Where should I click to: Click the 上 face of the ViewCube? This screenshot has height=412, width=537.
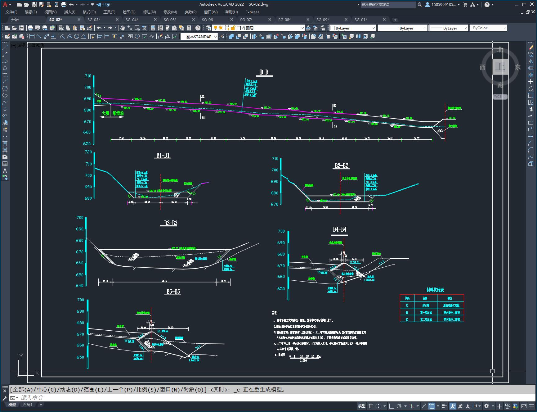(x=500, y=67)
